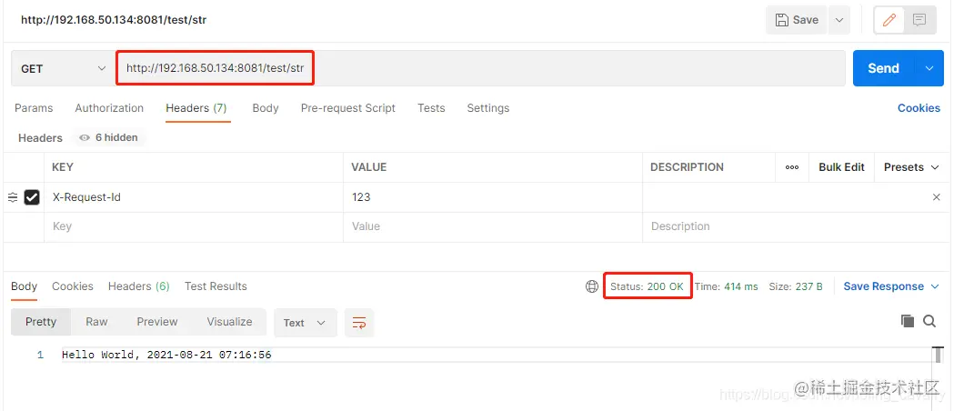Toggle the wrap lines icon

(x=359, y=323)
